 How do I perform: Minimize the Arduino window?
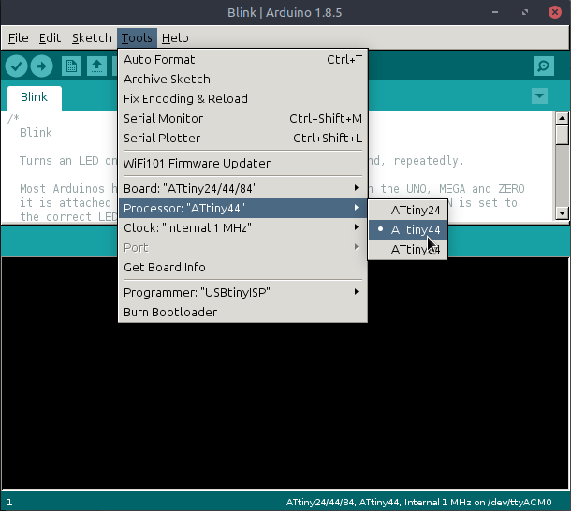coord(495,12)
